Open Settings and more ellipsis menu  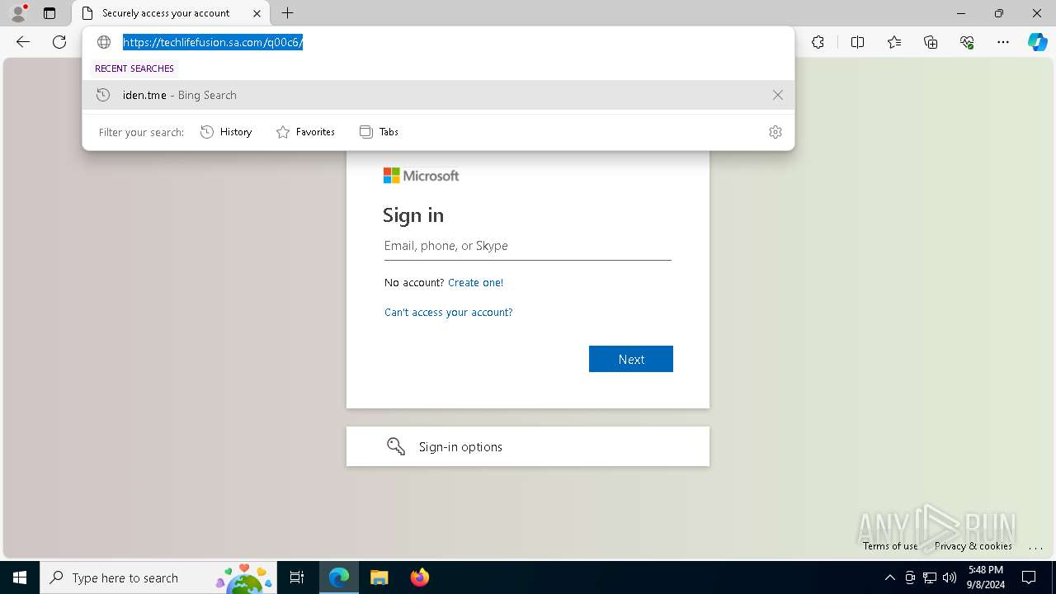pyautogui.click(x=1003, y=42)
